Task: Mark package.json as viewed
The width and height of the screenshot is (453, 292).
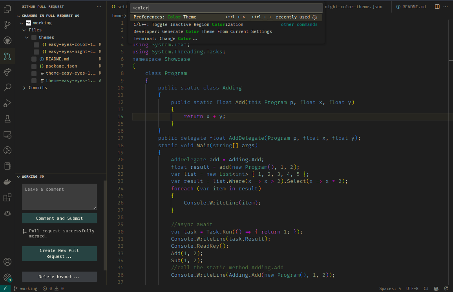Action: click(x=34, y=66)
